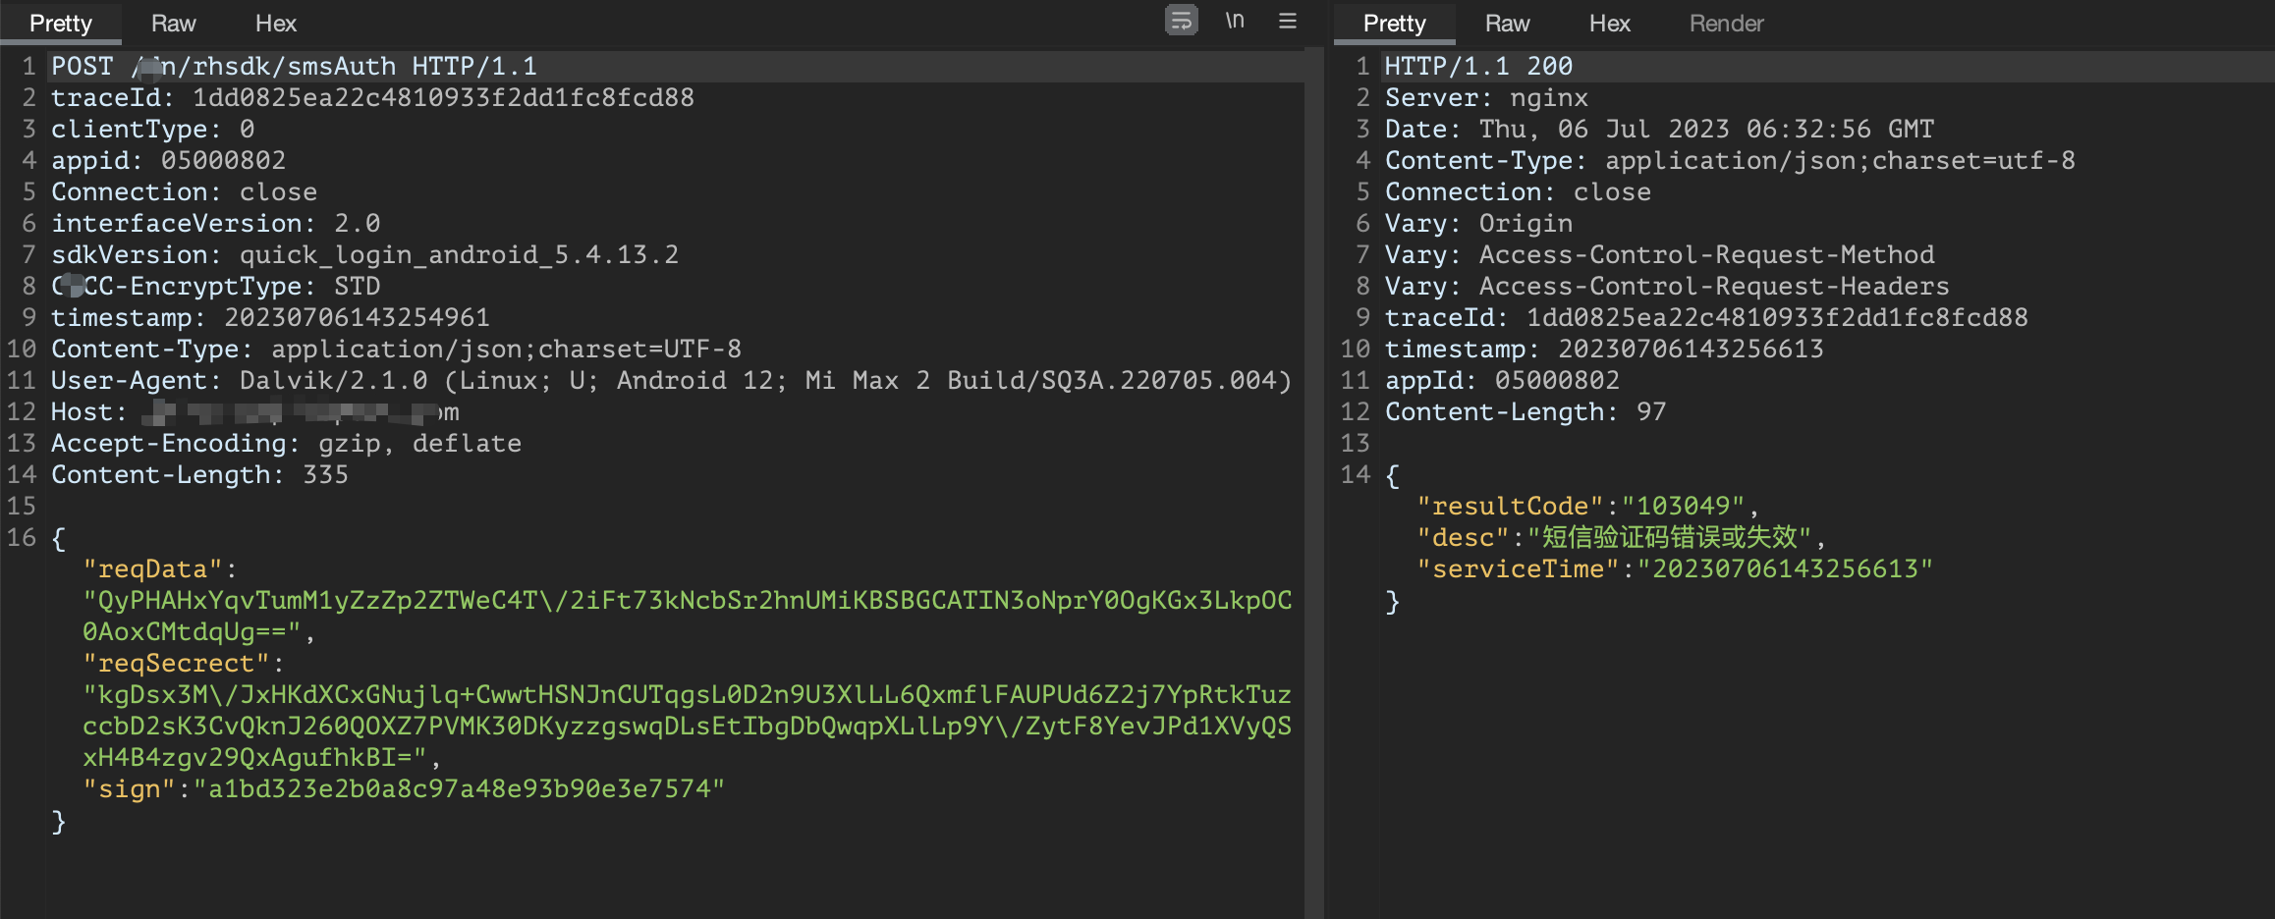
Task: Switch to the request Raw tab
Action: point(174,24)
